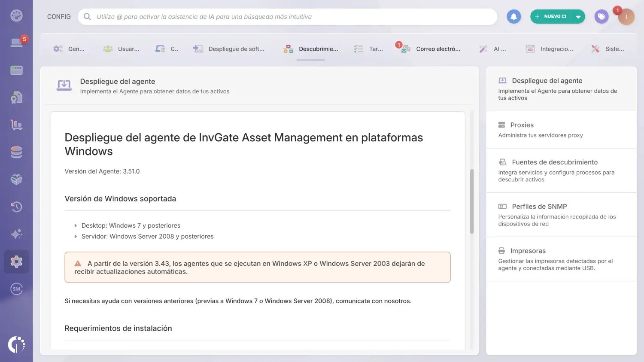Open the cart trolley sidebar icon
644x362 pixels.
tap(16, 125)
